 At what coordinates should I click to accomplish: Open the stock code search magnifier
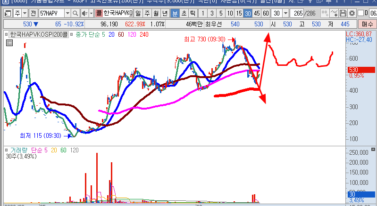pyautogui.click(x=75, y=13)
